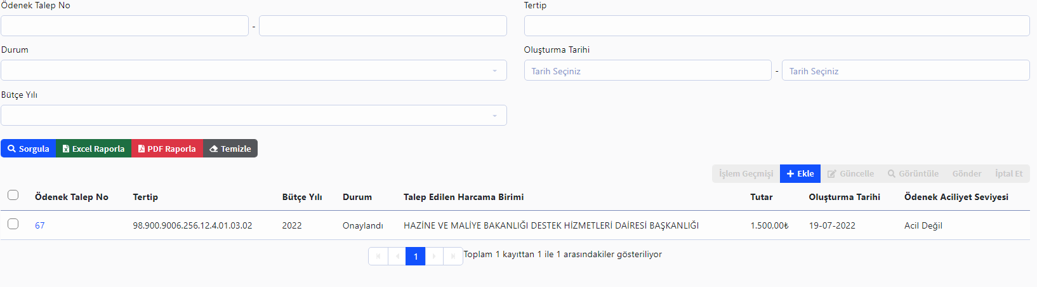Viewport: 1037px width, 287px height.
Task: Go to next page arrow
Action: point(434,257)
